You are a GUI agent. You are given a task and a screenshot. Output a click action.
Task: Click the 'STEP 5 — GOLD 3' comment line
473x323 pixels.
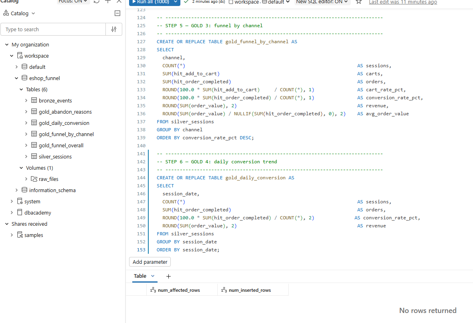[210, 26]
